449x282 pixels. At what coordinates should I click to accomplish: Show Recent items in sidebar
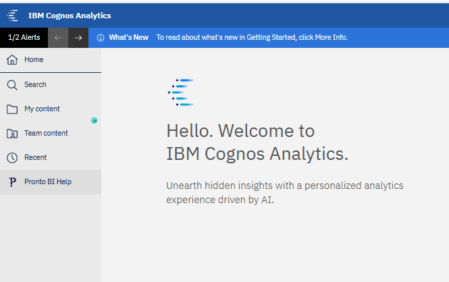51,158
